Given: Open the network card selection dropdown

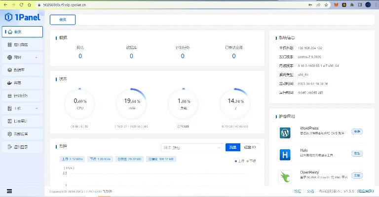Looking at the screenshot, I should [192, 147].
